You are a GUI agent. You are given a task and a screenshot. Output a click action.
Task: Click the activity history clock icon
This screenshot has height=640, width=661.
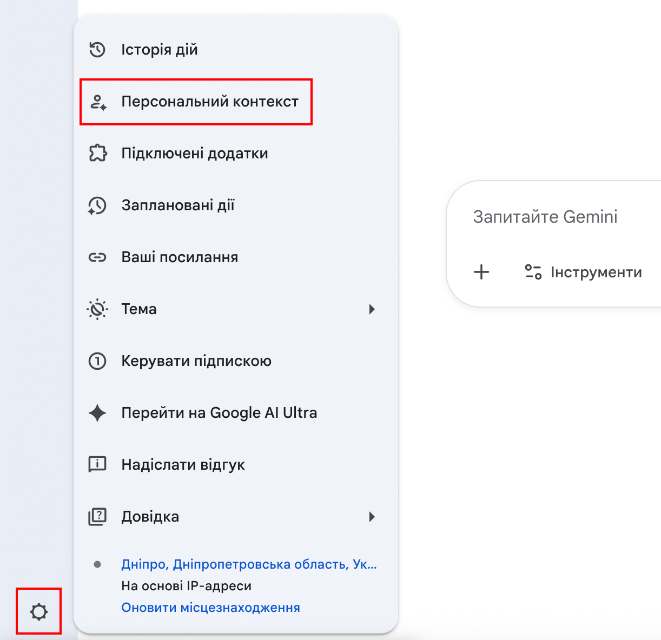tap(97, 50)
